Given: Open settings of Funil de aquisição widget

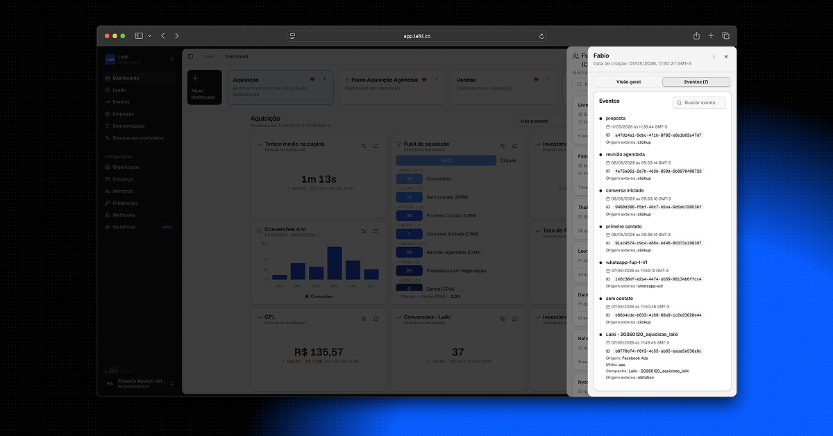Looking at the screenshot, I should coord(503,146).
